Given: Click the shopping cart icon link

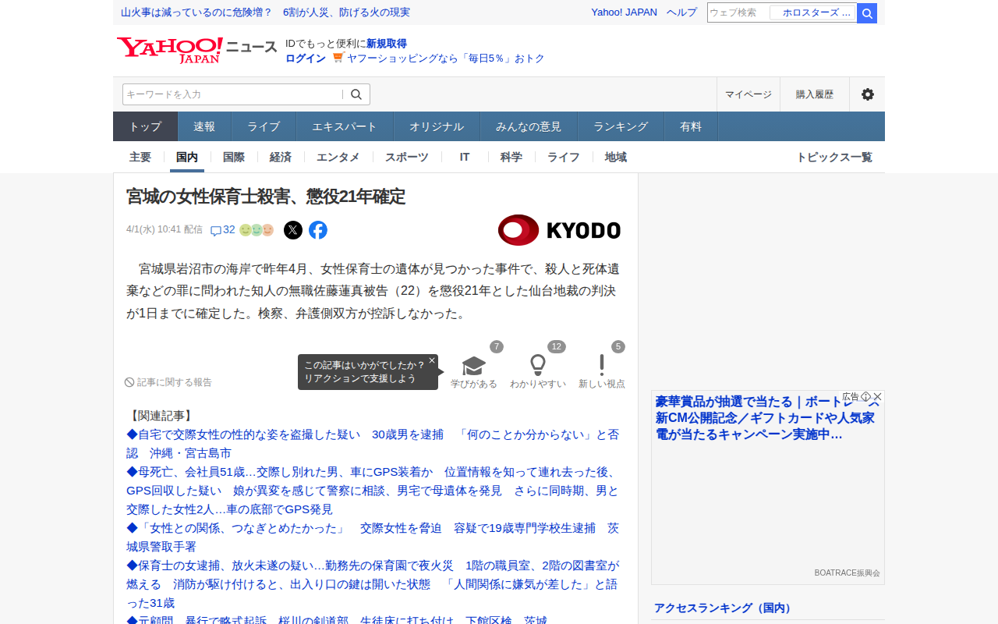Looking at the screenshot, I should 338,58.
